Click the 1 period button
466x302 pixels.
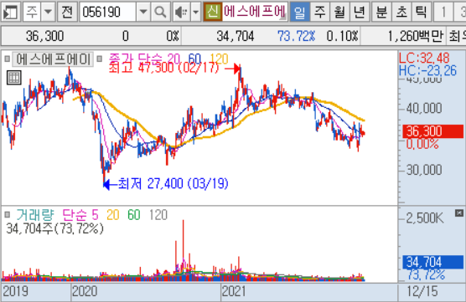click(x=443, y=12)
